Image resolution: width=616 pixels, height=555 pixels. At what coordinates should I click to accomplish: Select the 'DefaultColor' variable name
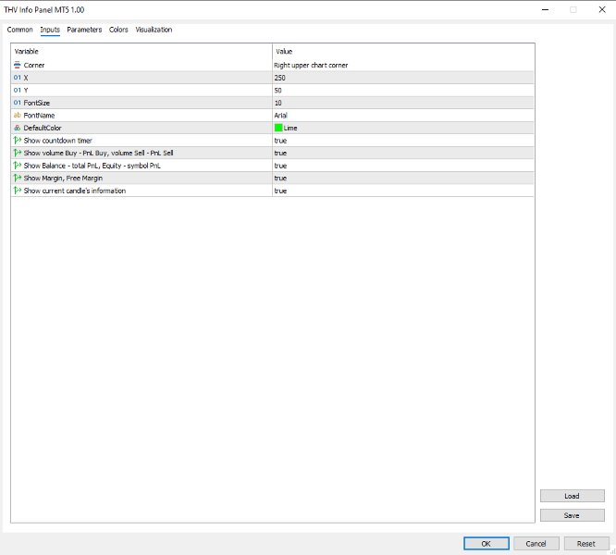click(x=43, y=128)
